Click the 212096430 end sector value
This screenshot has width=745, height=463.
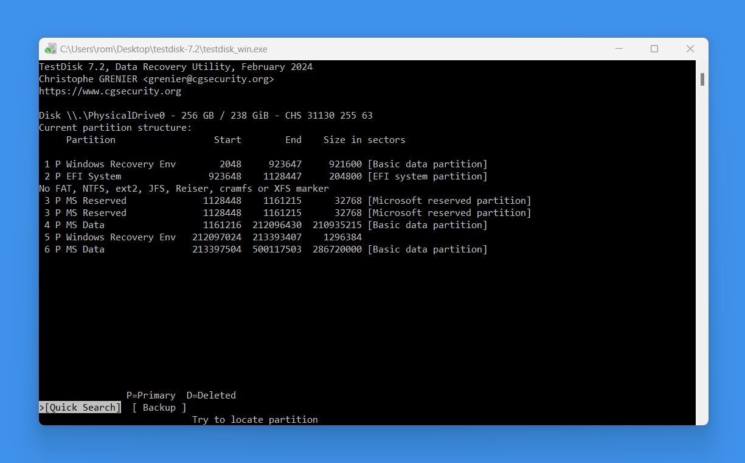point(277,225)
